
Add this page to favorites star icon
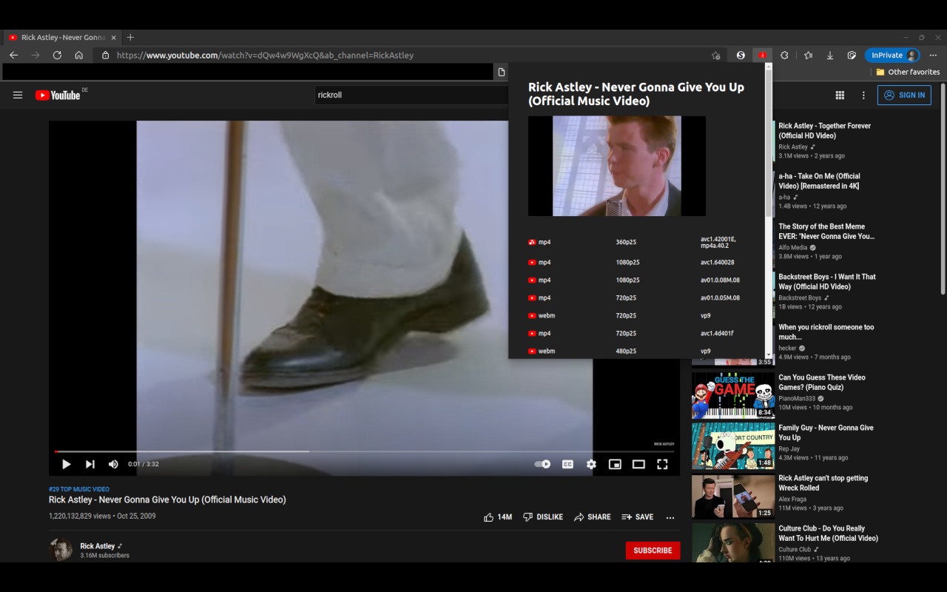(x=715, y=55)
